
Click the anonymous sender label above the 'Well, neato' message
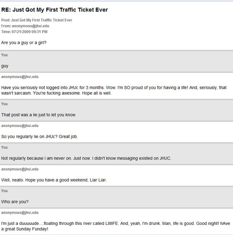coord(20,169)
